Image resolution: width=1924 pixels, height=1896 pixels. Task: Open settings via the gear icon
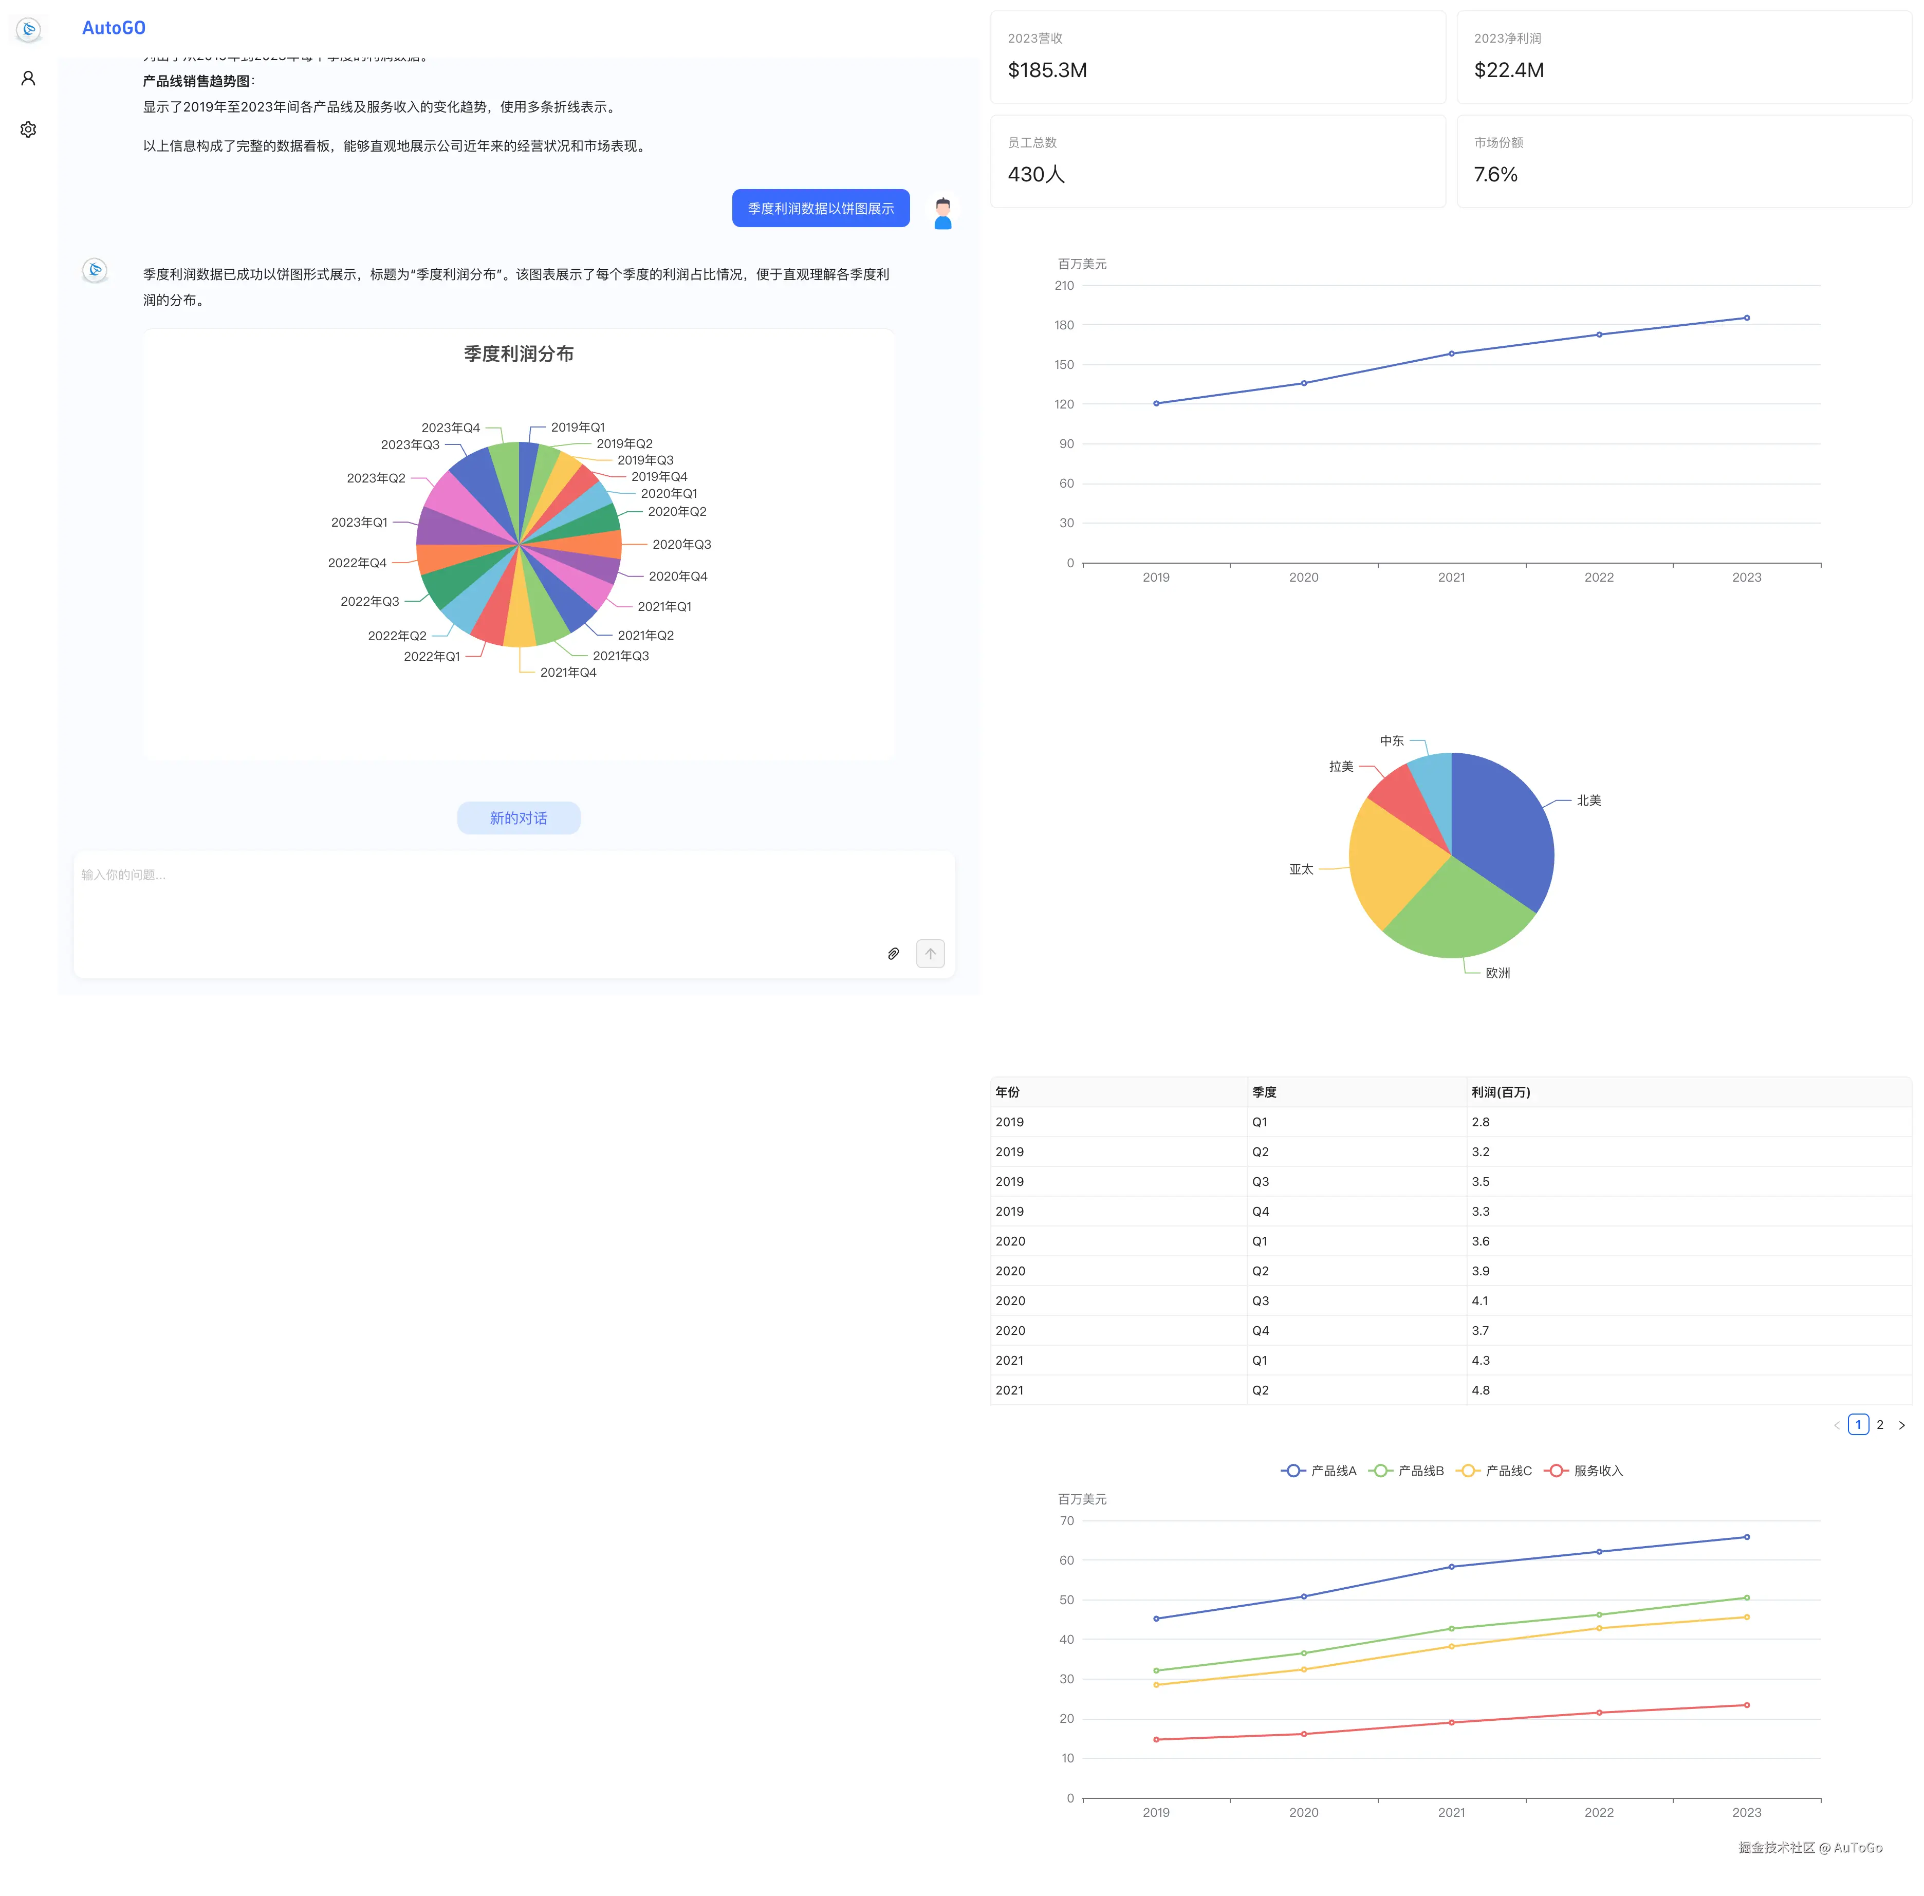click(29, 129)
